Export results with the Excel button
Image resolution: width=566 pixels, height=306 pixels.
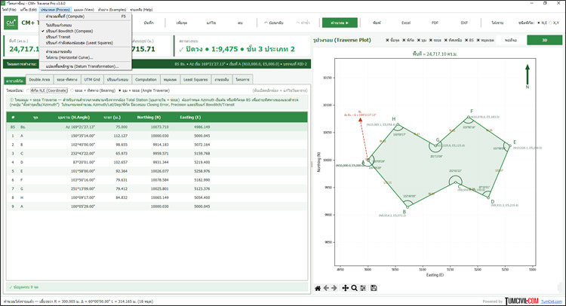[x=406, y=23]
